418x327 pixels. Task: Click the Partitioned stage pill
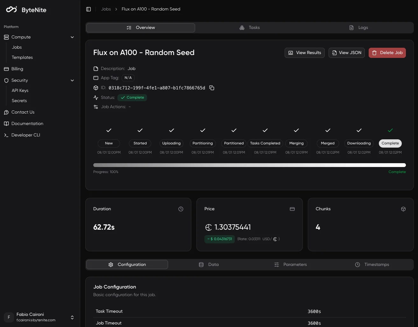pyautogui.click(x=234, y=143)
